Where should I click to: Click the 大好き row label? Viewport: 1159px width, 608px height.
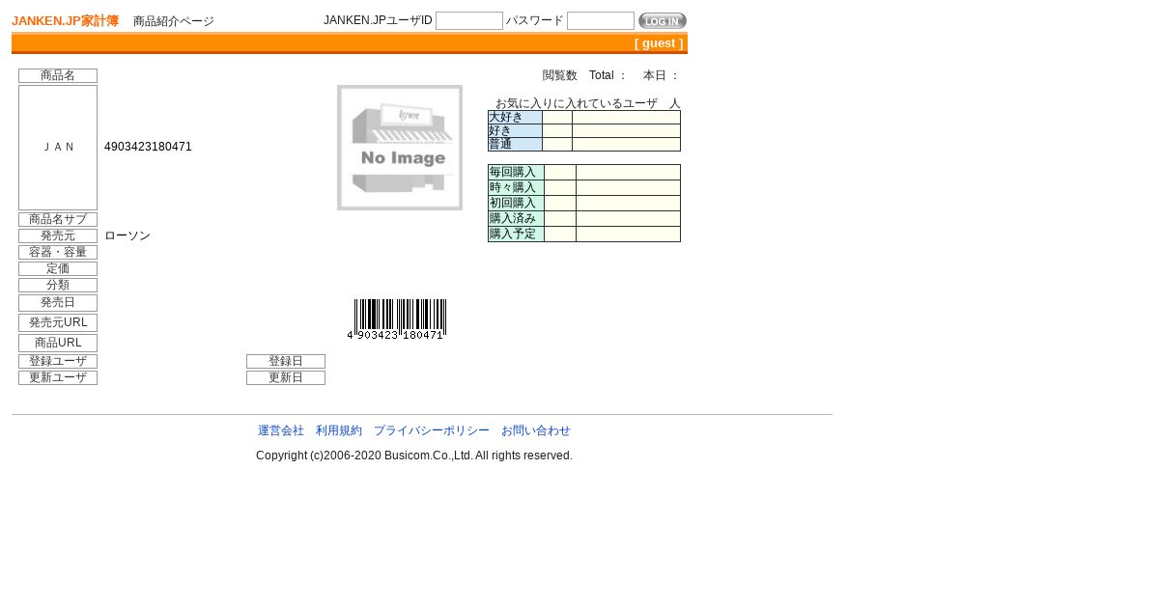(515, 118)
